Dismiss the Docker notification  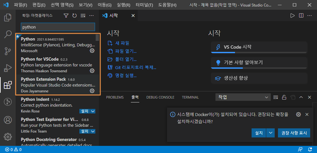pyautogui.click(x=307, y=114)
